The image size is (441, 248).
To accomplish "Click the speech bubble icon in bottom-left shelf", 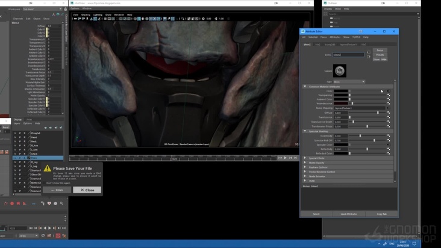I will pyautogui.click(x=55, y=203).
